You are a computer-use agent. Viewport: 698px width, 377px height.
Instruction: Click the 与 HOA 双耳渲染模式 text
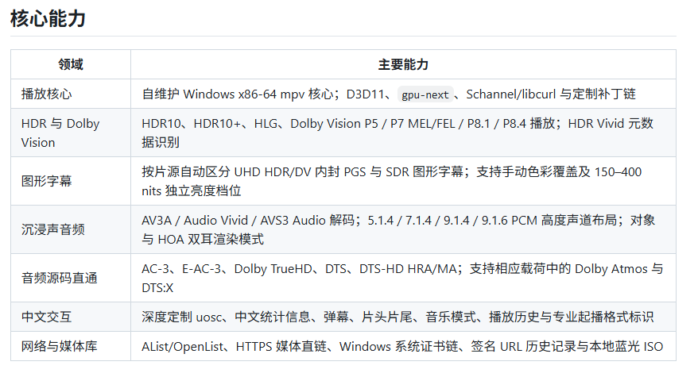tap(203, 239)
